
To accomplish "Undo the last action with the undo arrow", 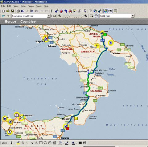I will (x=42, y=11).
